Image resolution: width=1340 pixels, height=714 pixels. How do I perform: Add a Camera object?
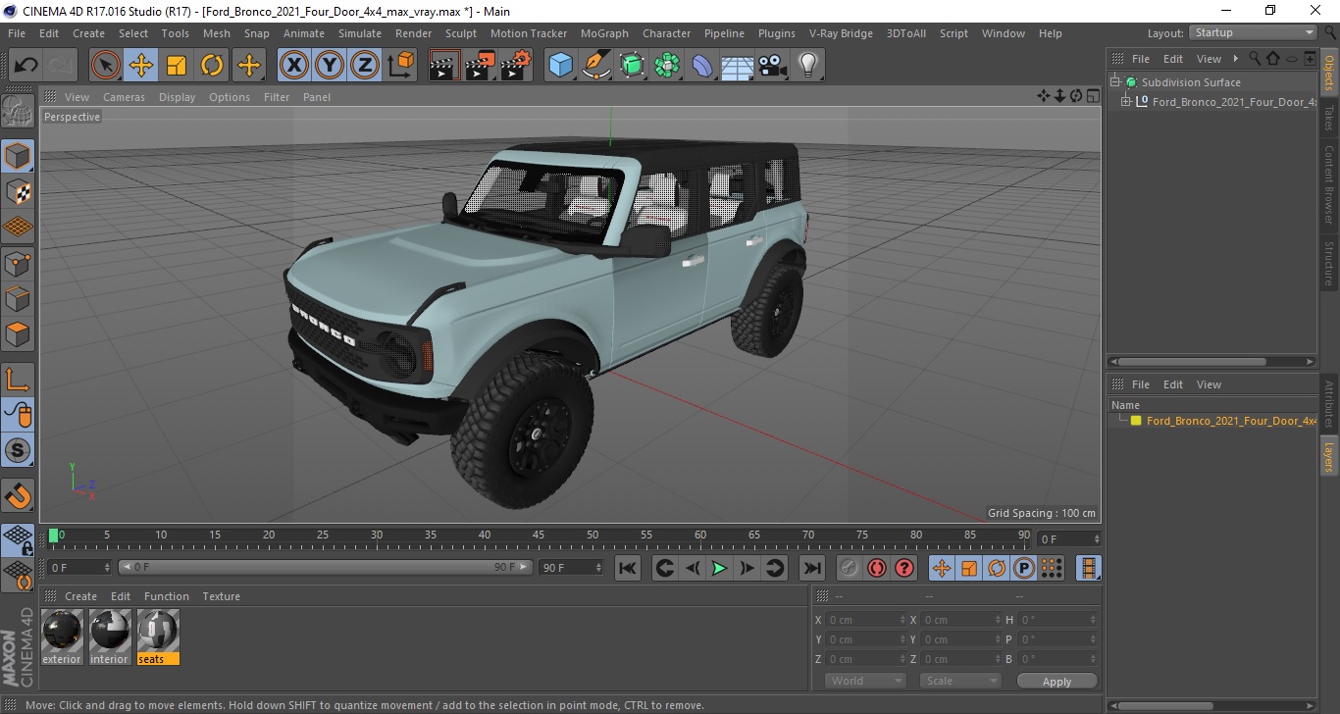(x=773, y=66)
